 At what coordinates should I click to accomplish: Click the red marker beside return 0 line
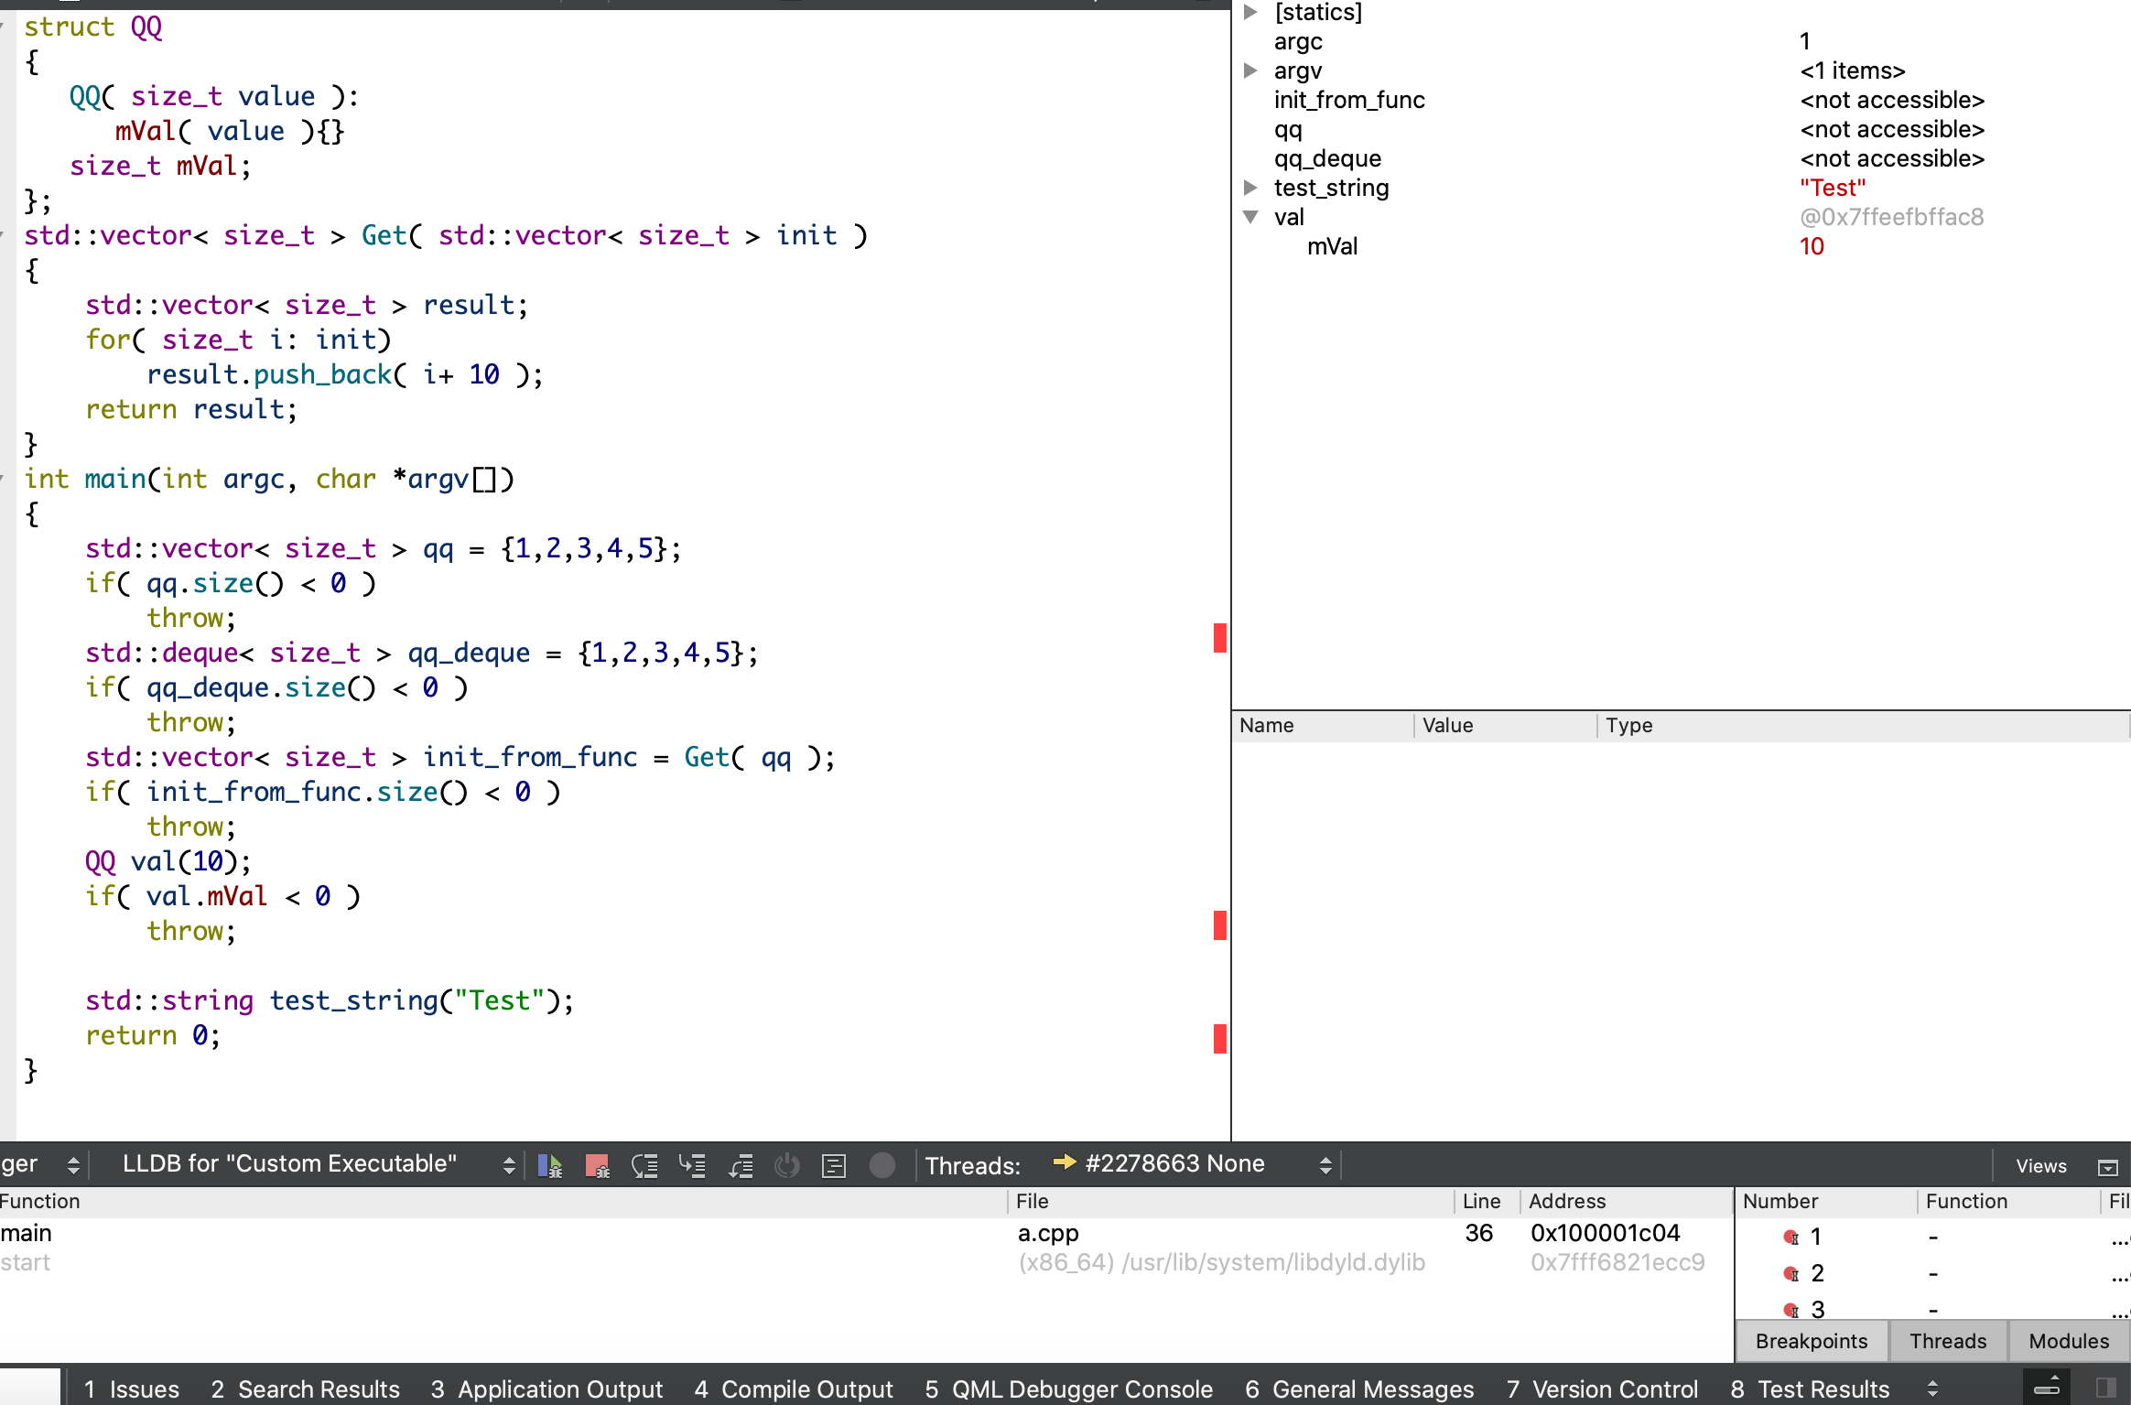pos(1219,1039)
